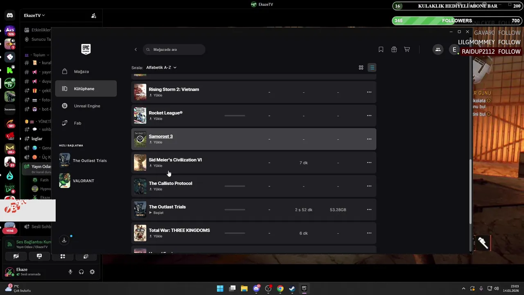The height and width of the screenshot is (295, 524).
Task: Switch library to list view
Action: click(372, 68)
